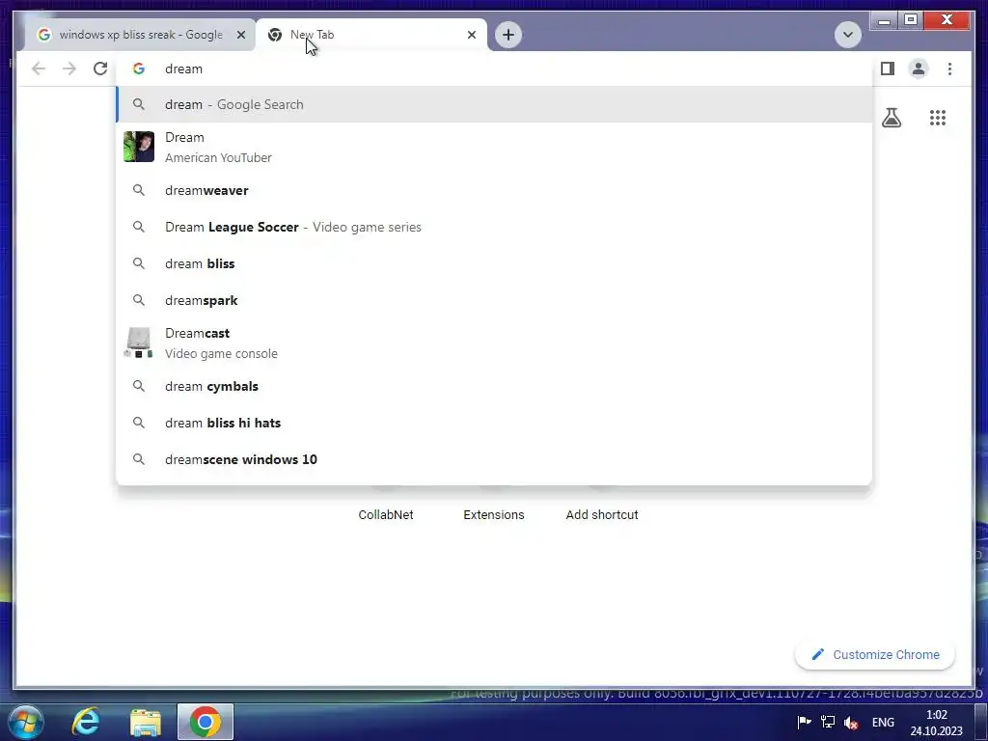Select 'dream - Google Search' suggestion

click(x=494, y=104)
